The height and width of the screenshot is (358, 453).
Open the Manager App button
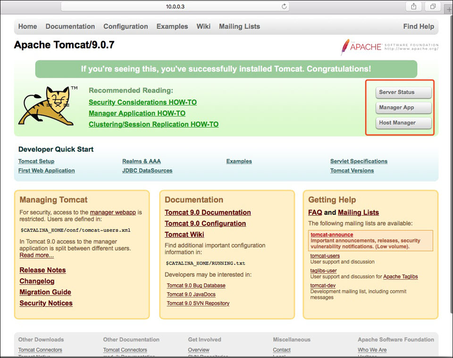pos(403,107)
